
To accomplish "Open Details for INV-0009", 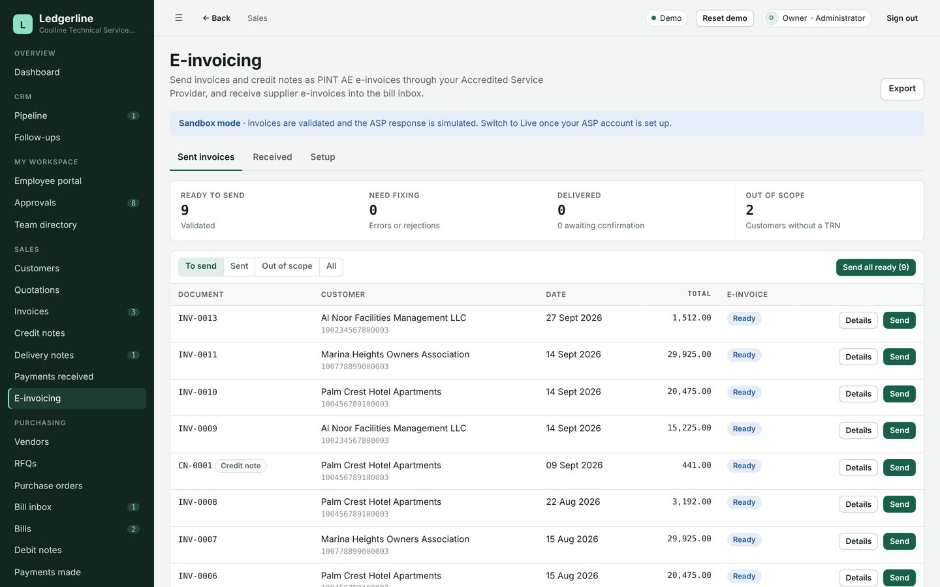I will coord(858,430).
